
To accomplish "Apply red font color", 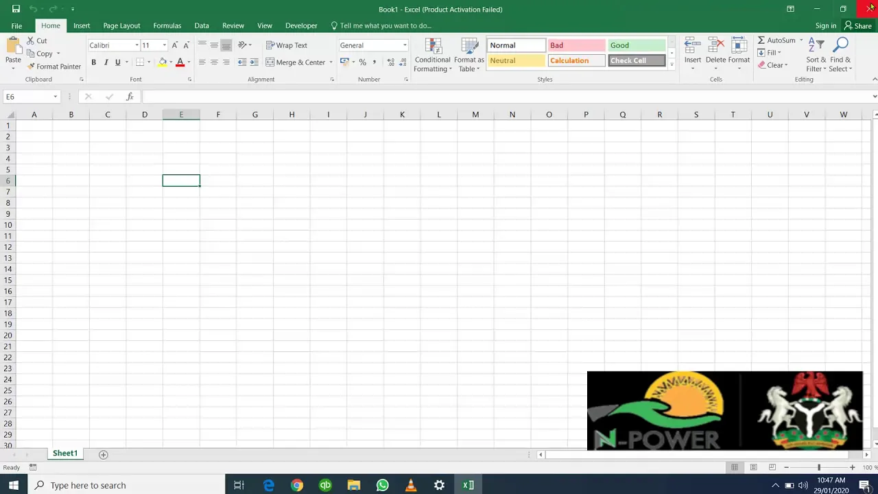I will click(180, 62).
